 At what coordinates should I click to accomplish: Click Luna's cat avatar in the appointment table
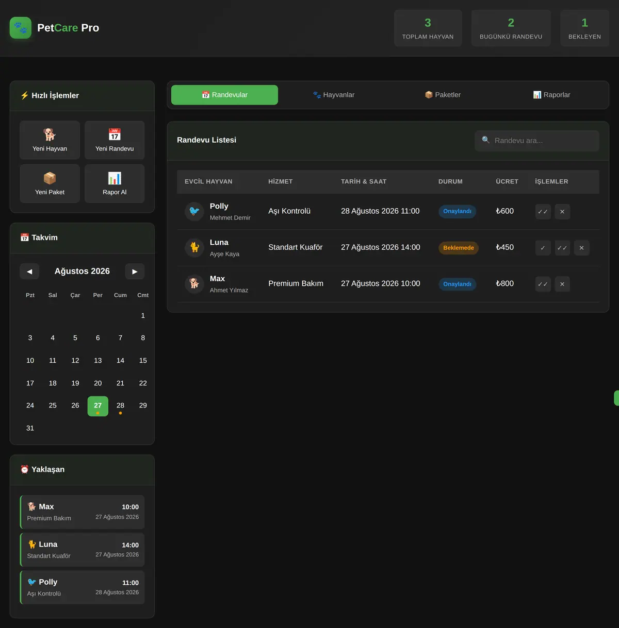(194, 248)
